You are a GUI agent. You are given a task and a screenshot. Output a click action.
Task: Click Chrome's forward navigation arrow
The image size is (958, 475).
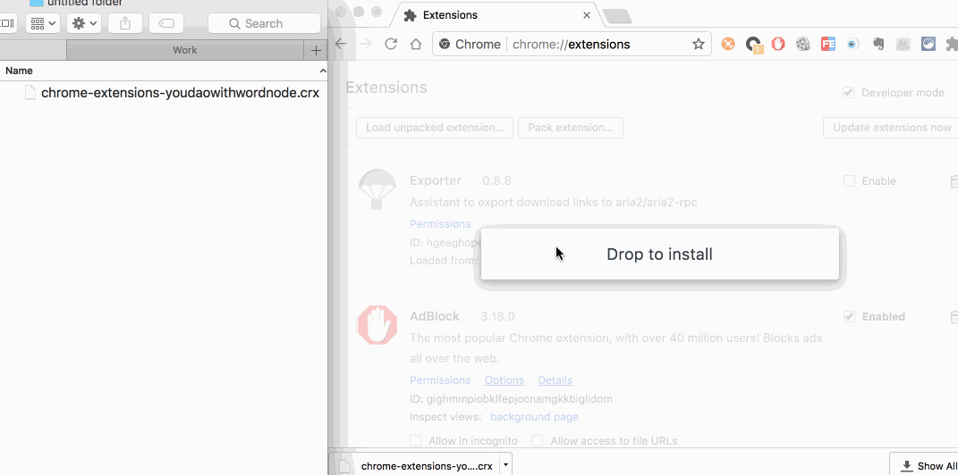pos(366,44)
